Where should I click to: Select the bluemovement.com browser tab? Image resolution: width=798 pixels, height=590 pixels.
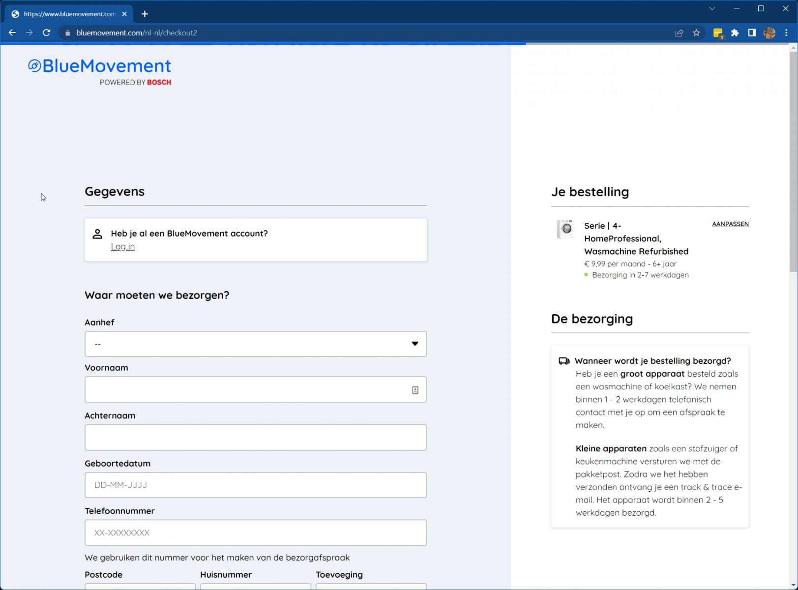point(69,14)
